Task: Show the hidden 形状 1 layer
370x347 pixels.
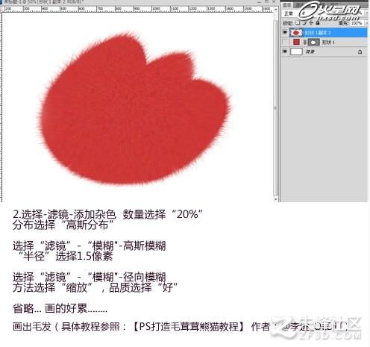Action: pos(285,42)
